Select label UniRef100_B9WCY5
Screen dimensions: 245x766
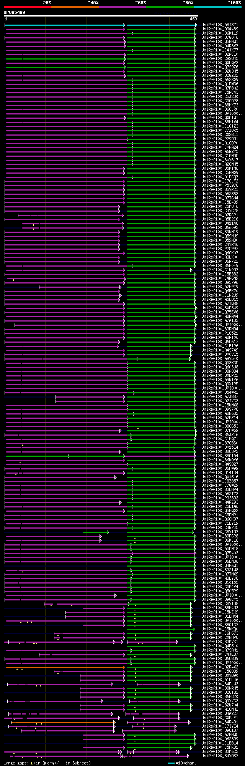[x=220, y=599]
